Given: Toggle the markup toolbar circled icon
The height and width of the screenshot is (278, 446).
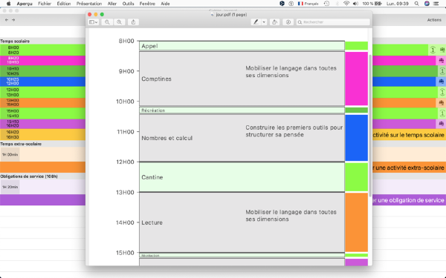Looking at the screenshot, I should pyautogui.click(x=288, y=22).
